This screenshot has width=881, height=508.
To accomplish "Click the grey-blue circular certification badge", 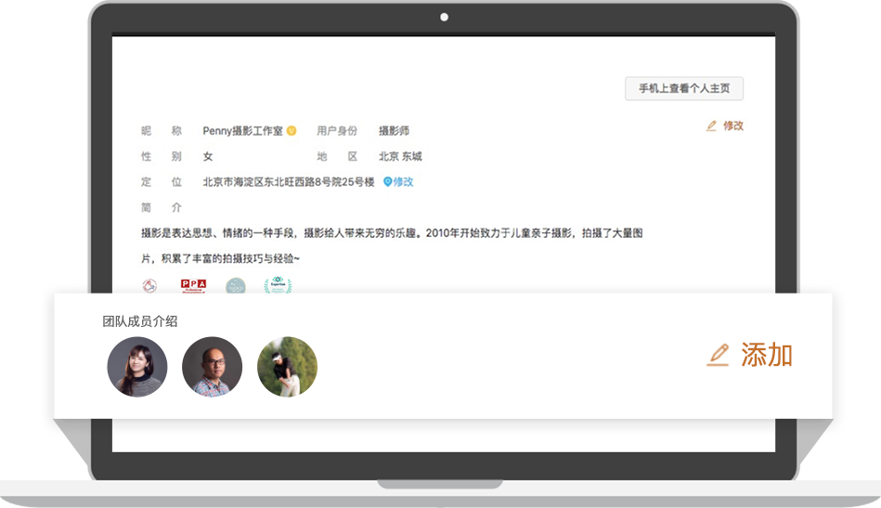I will 236,286.
